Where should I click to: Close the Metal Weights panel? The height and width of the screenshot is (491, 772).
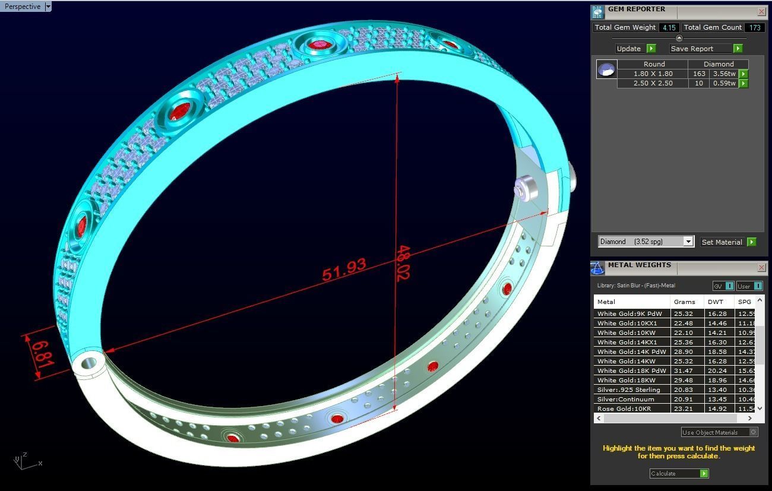pos(761,268)
